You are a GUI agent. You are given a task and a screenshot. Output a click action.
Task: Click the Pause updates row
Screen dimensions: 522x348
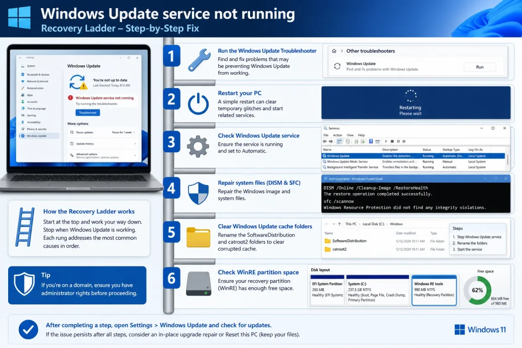click(102, 132)
